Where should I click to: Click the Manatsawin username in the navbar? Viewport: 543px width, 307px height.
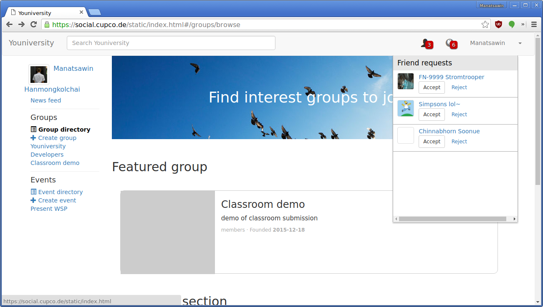[487, 43]
